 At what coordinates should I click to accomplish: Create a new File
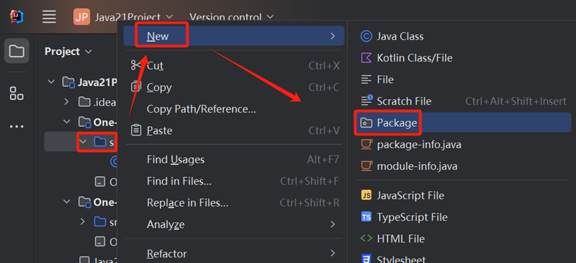(x=463, y=80)
